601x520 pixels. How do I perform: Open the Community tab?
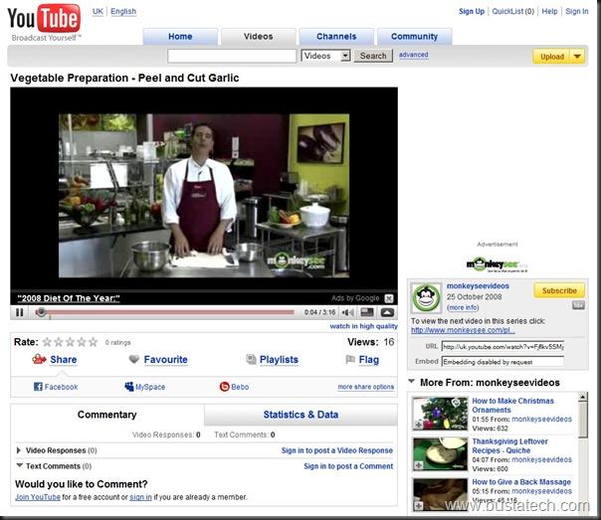(414, 37)
